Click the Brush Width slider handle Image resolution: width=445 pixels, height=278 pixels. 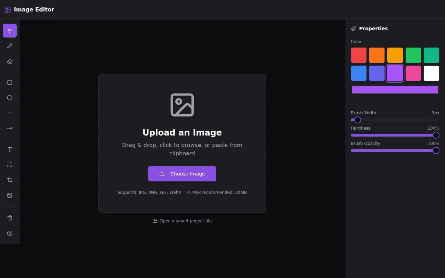coord(358,120)
